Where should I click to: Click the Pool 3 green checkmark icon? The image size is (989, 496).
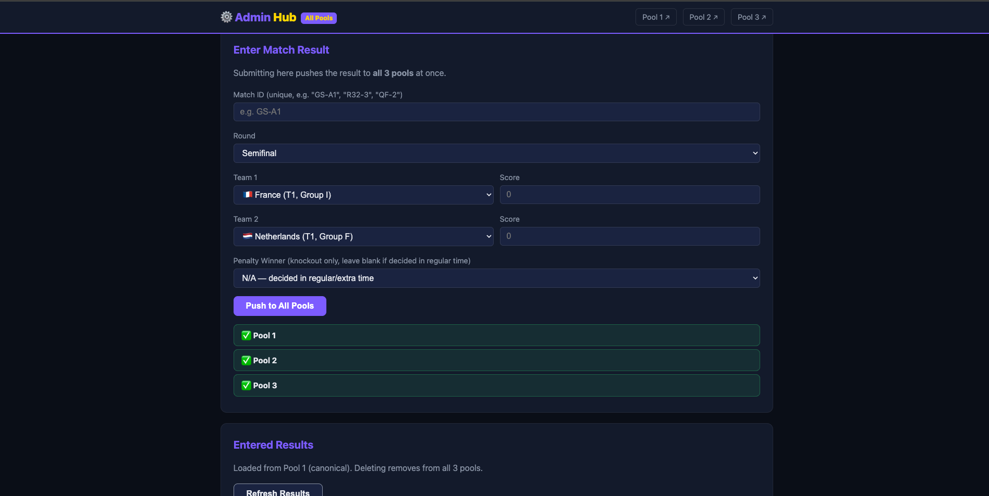246,386
